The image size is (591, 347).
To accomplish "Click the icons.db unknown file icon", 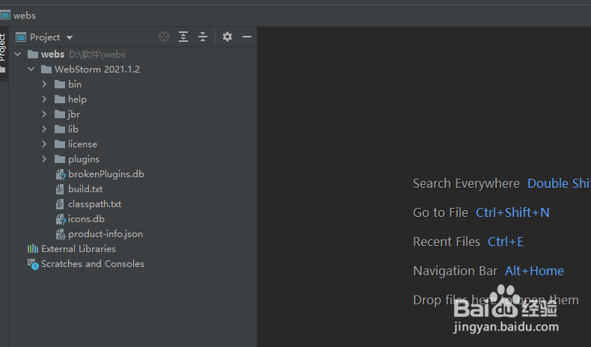I will (x=61, y=219).
